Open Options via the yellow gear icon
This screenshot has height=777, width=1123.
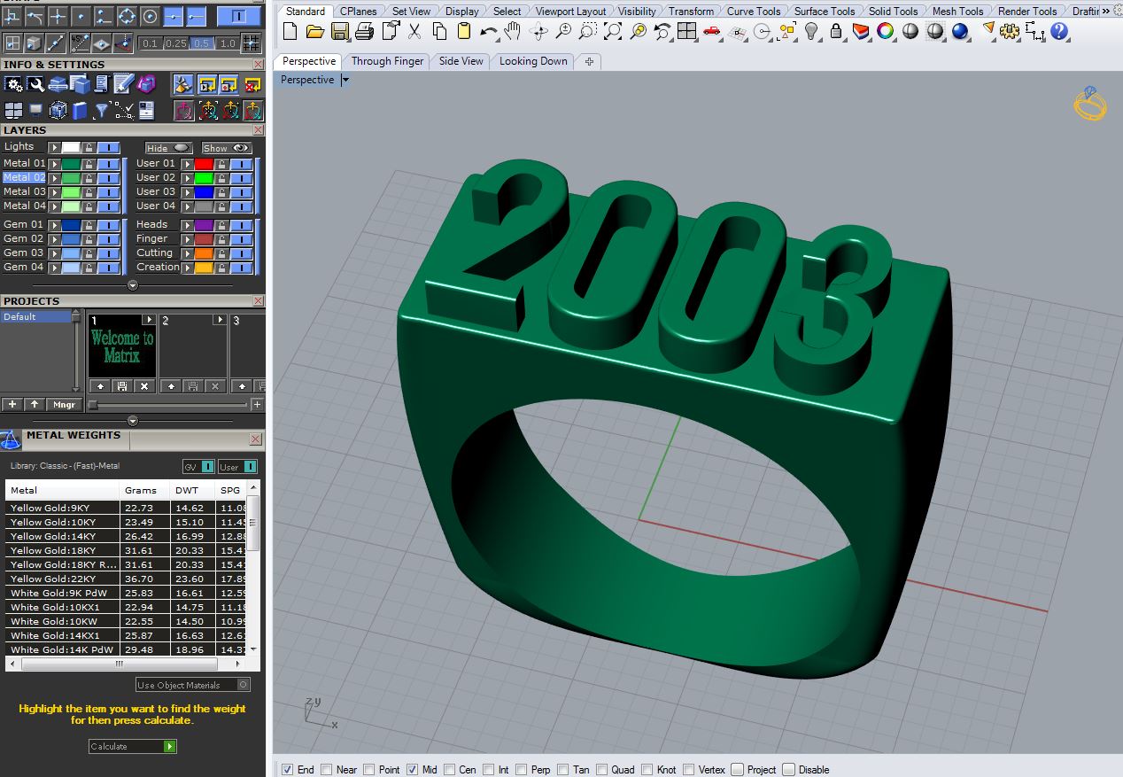pyautogui.click(x=1009, y=32)
